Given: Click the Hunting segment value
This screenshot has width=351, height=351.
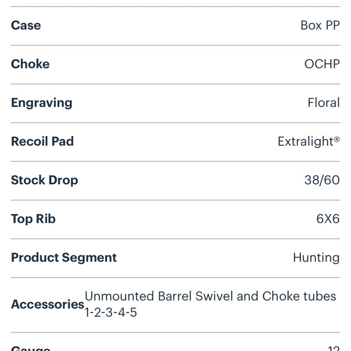Looking at the screenshot, I should pyautogui.click(x=316, y=258).
